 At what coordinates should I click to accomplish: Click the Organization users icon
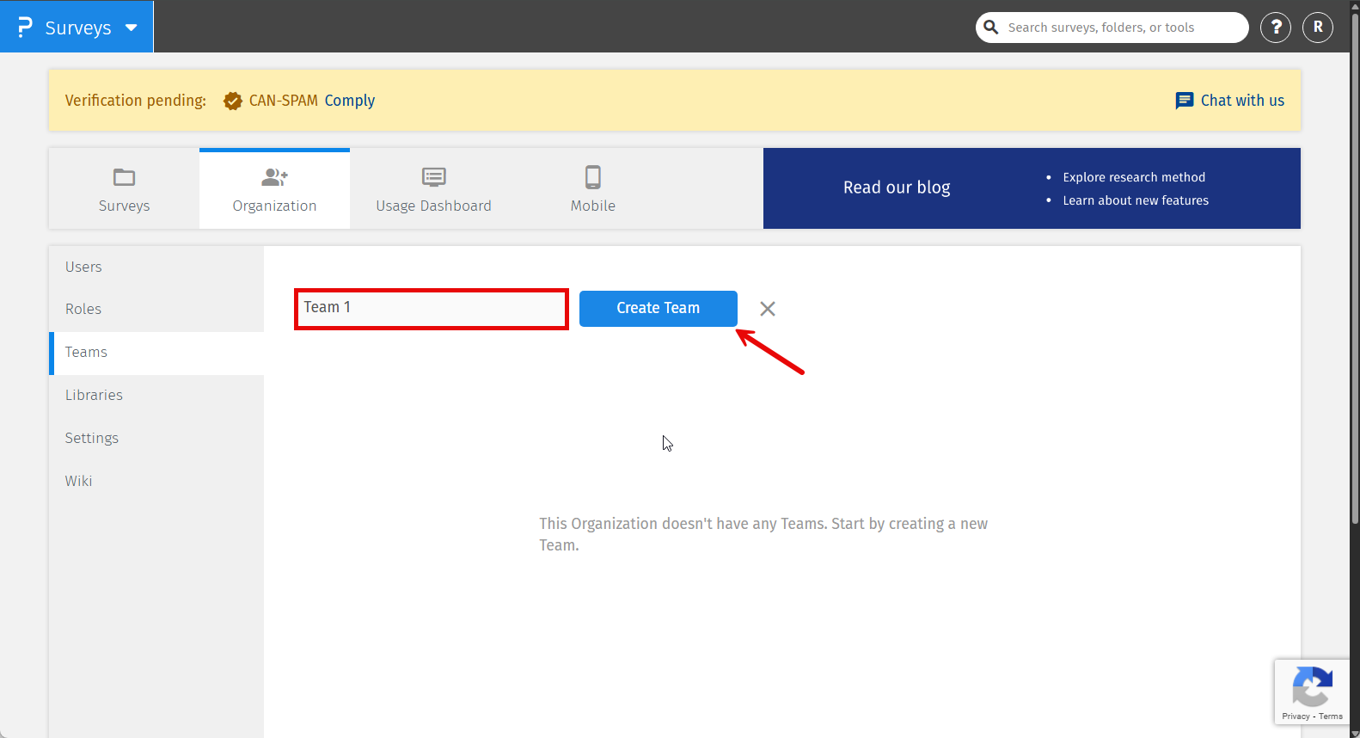click(274, 177)
